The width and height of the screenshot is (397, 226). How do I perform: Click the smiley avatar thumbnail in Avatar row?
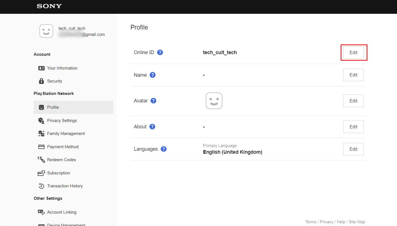[x=214, y=101]
